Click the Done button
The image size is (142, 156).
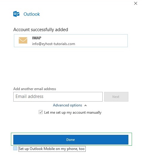(x=71, y=140)
